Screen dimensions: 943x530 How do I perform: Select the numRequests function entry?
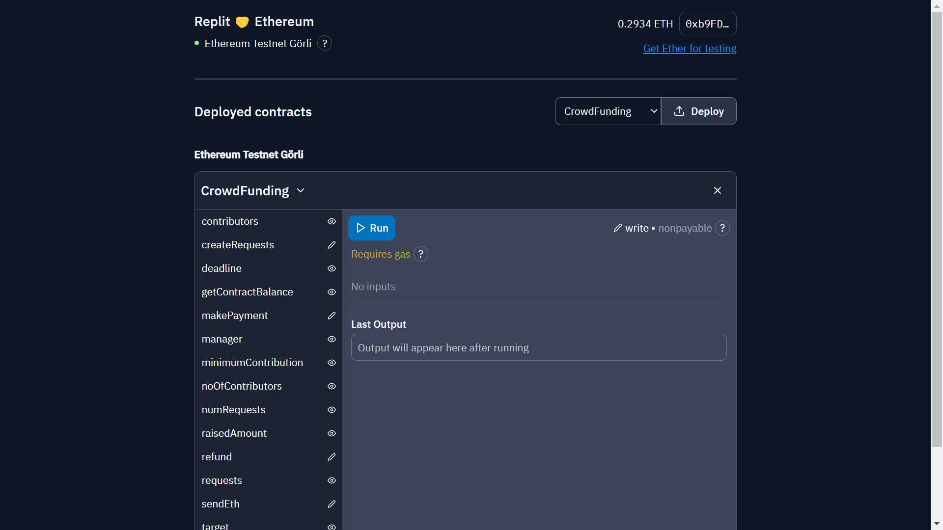[233, 410]
